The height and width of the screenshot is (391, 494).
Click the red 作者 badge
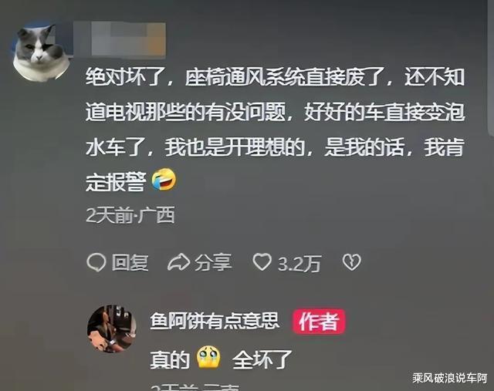pyautogui.click(x=319, y=321)
